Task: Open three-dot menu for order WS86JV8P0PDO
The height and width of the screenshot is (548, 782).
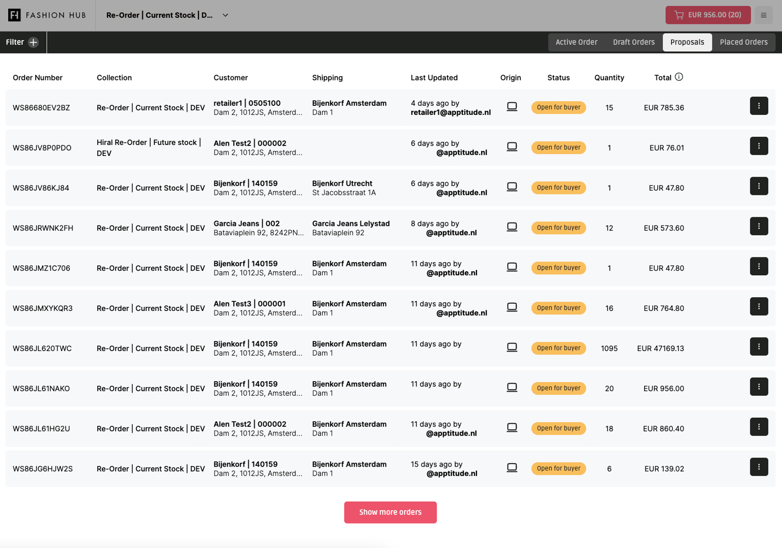Action: tap(758, 147)
